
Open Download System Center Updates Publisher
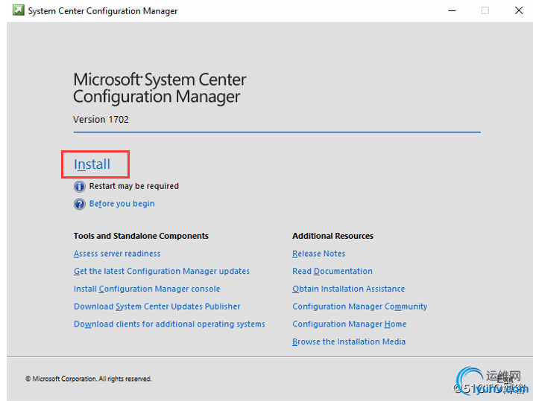click(x=157, y=307)
